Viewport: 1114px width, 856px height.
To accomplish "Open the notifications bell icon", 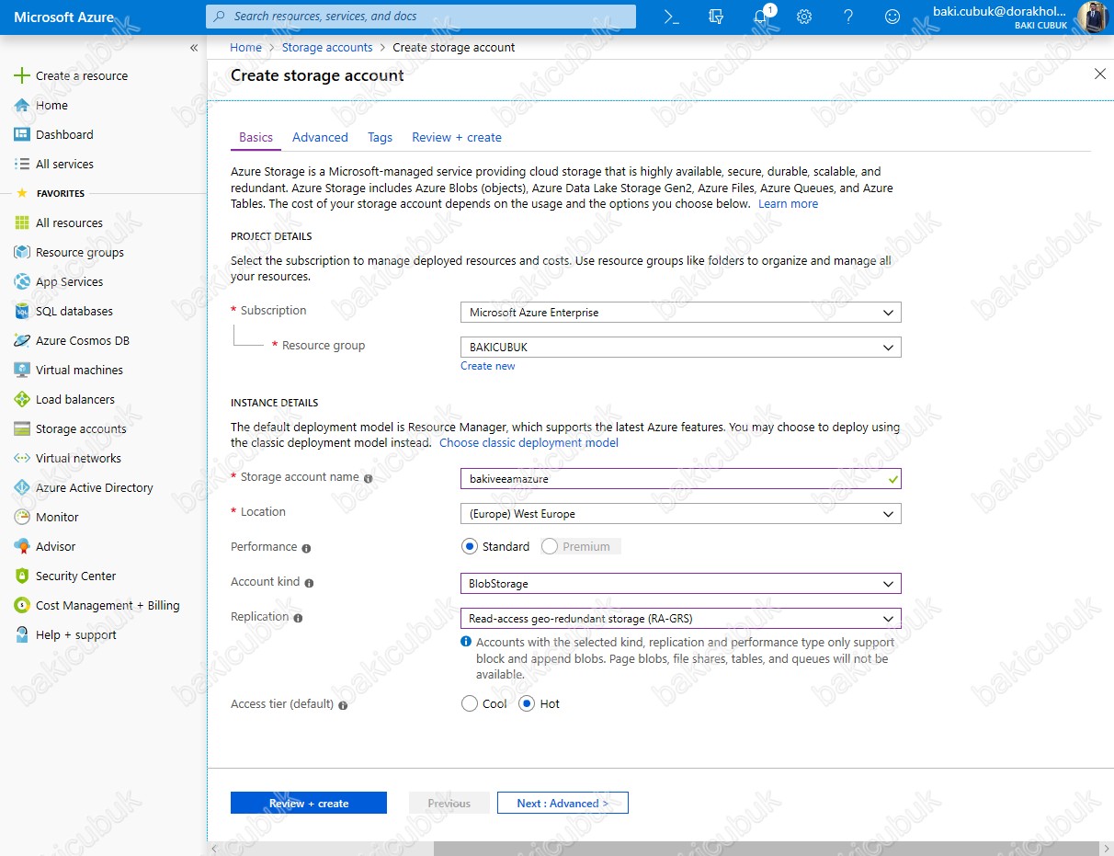I will point(760,17).
